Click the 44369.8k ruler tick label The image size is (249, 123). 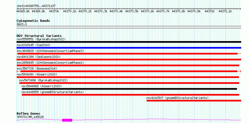click(23, 11)
